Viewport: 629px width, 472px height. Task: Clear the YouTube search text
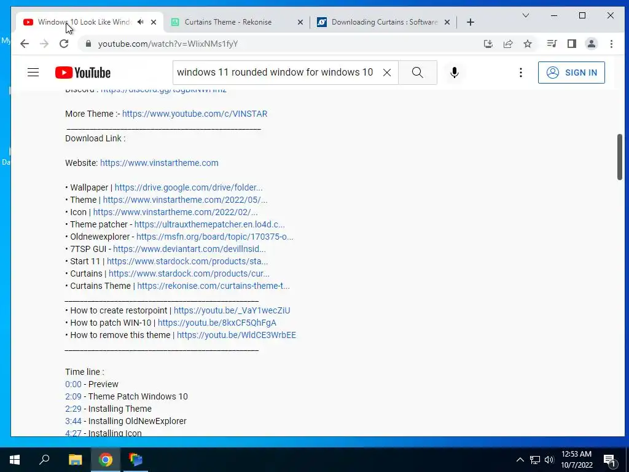[387, 73]
